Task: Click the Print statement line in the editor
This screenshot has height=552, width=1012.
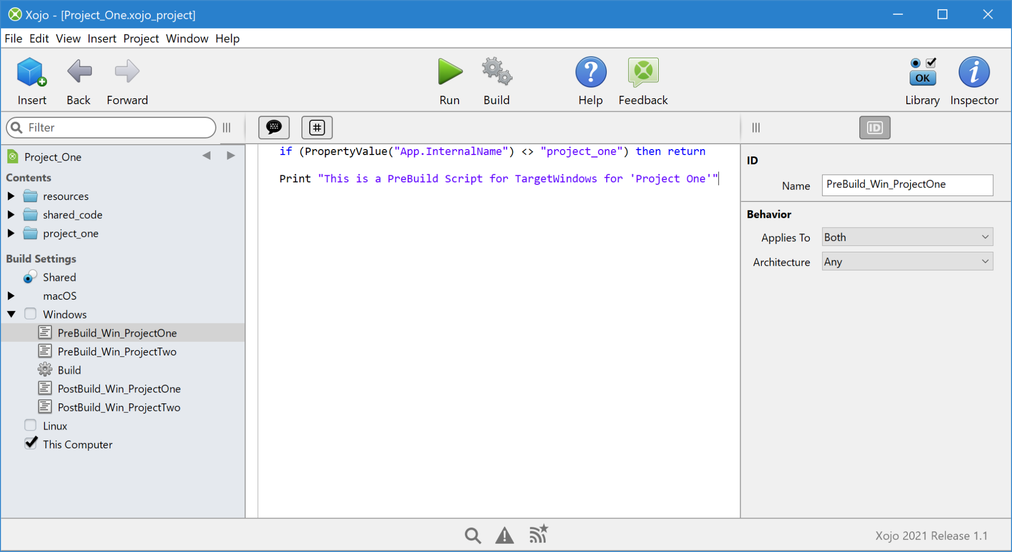Action: click(x=498, y=179)
